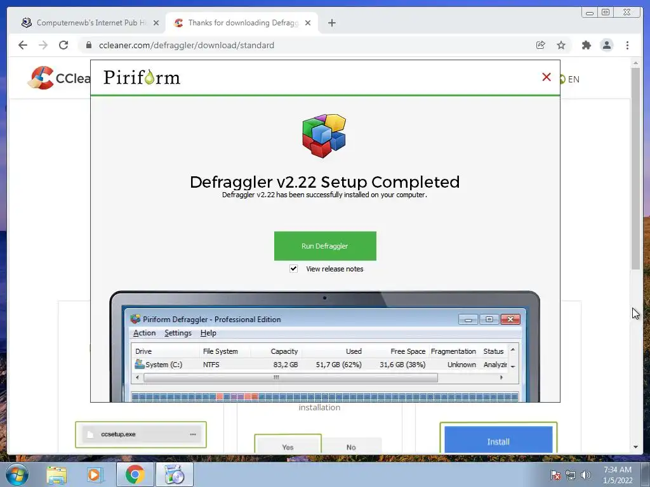The width and height of the screenshot is (650, 487).
Task: Click the No button on webpage
Action: click(x=351, y=446)
